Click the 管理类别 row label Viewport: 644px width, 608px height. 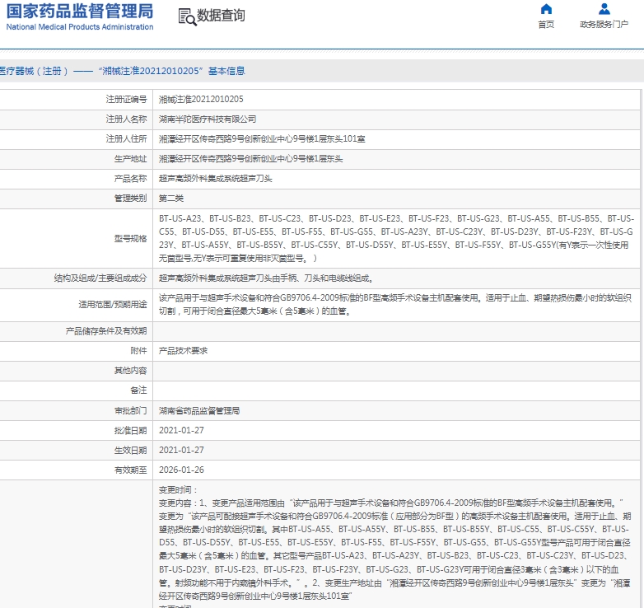tap(130, 199)
